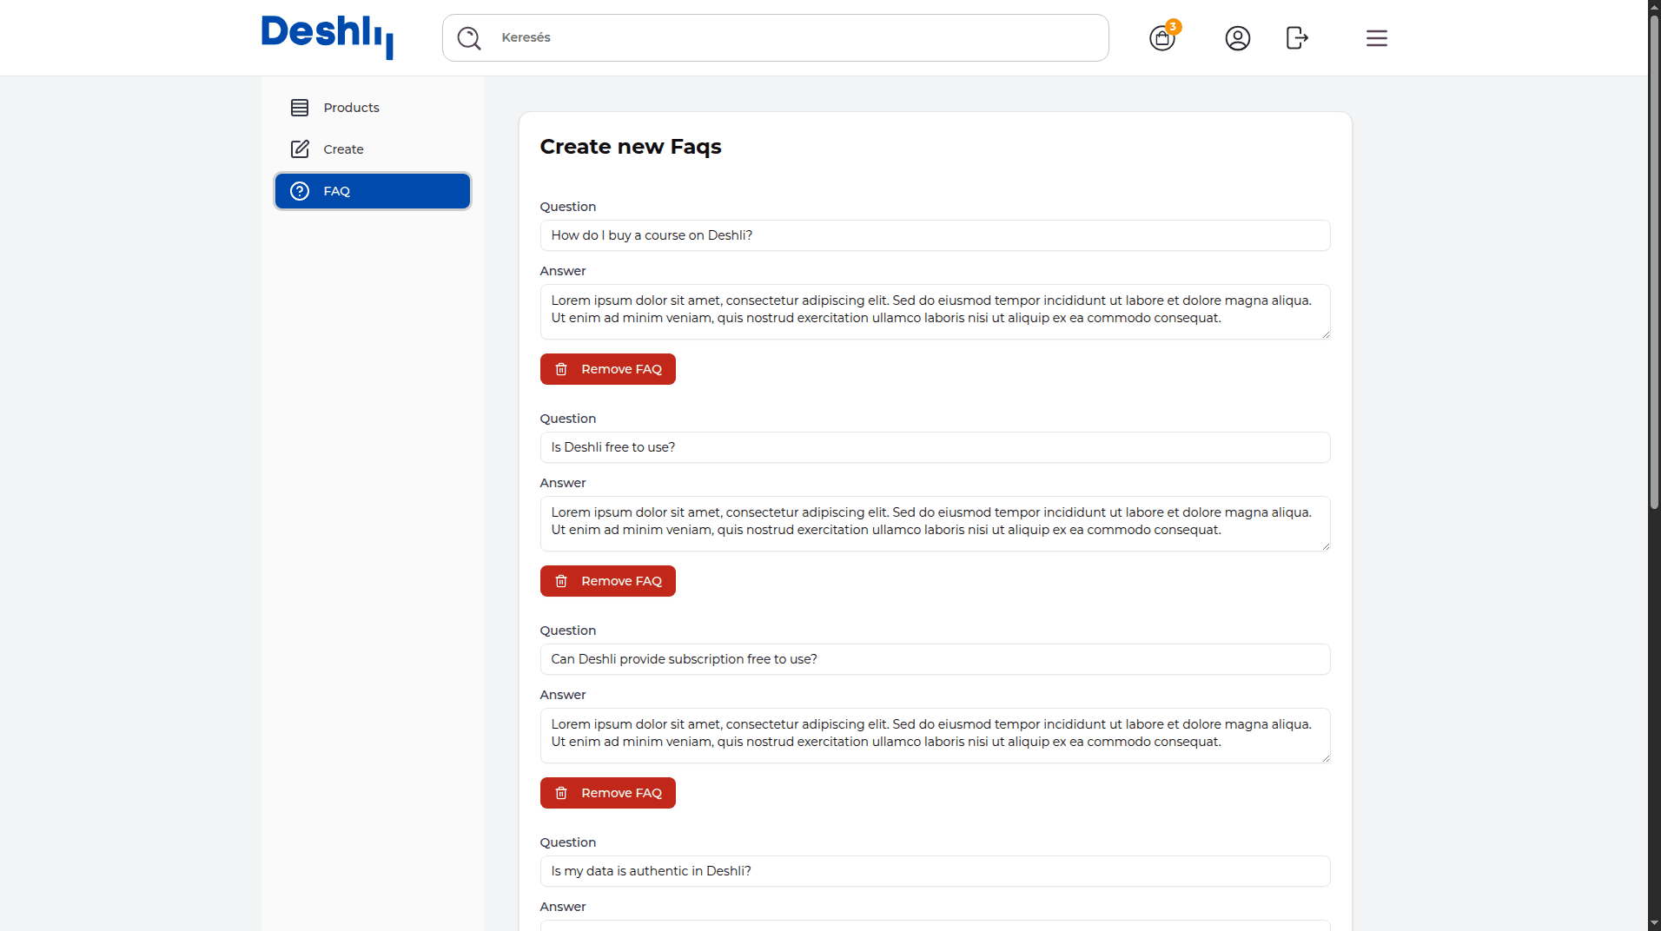Click the search magnifier icon
The width and height of the screenshot is (1661, 931).
click(x=469, y=38)
